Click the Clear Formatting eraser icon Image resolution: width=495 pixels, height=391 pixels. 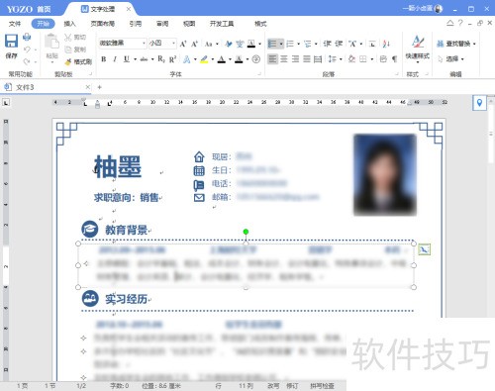click(x=229, y=44)
